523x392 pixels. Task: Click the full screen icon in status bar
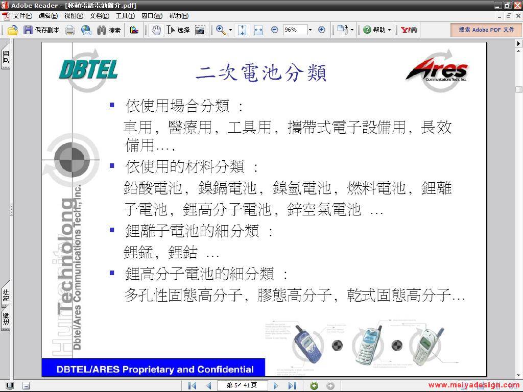[x=10, y=386]
